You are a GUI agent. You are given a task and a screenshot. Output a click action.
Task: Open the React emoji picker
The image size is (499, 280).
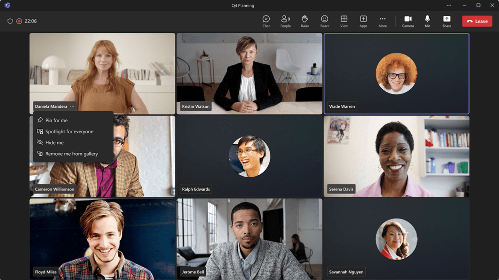coord(324,21)
